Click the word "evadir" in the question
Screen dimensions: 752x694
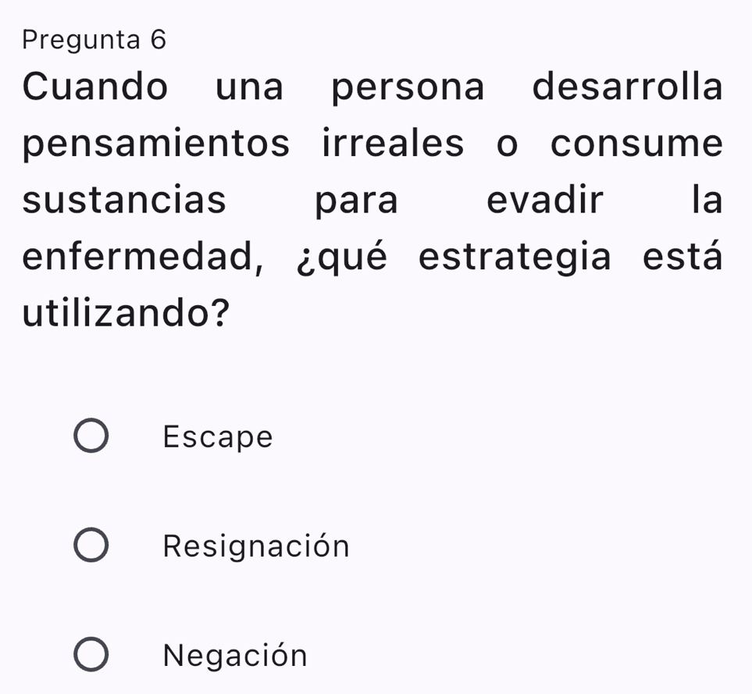[x=545, y=201]
